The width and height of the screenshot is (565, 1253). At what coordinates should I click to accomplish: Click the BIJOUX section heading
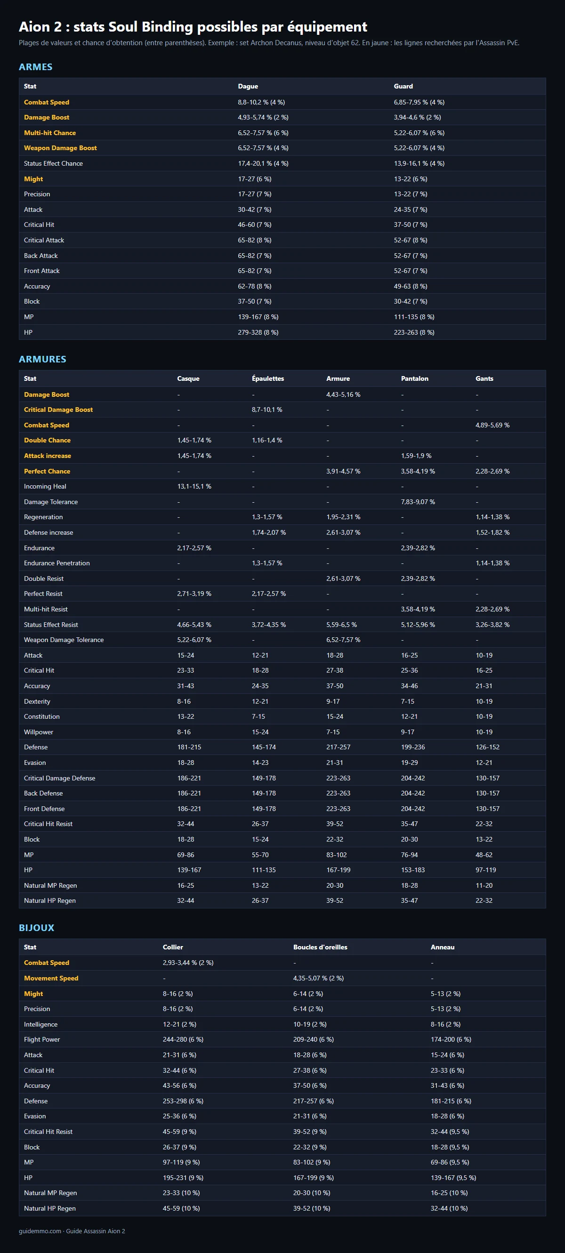point(37,928)
